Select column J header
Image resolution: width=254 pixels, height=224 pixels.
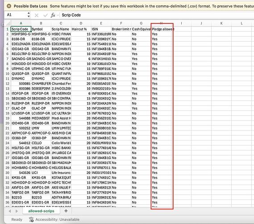pos(201,23)
